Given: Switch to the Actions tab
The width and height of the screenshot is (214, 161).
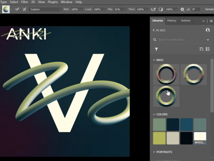Looking at the screenshot, I should pyautogui.click(x=185, y=21).
